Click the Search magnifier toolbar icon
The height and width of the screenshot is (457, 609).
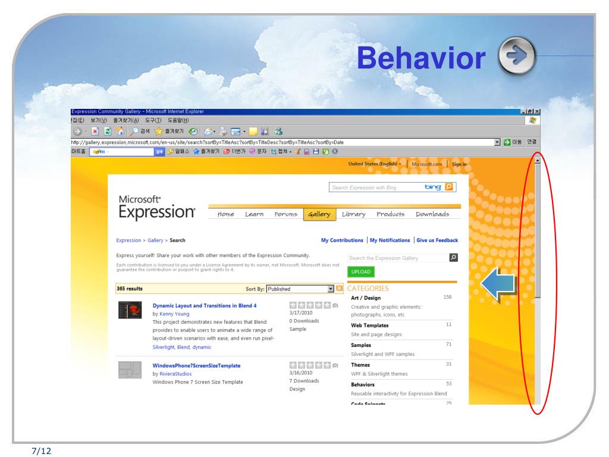tap(134, 132)
